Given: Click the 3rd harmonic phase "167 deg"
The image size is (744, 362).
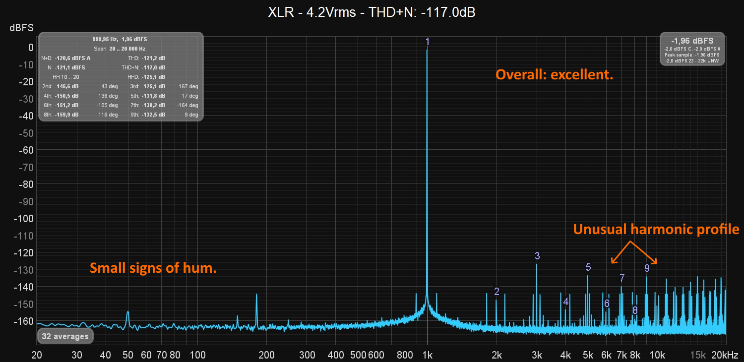Looking at the screenshot, I should point(188,86).
